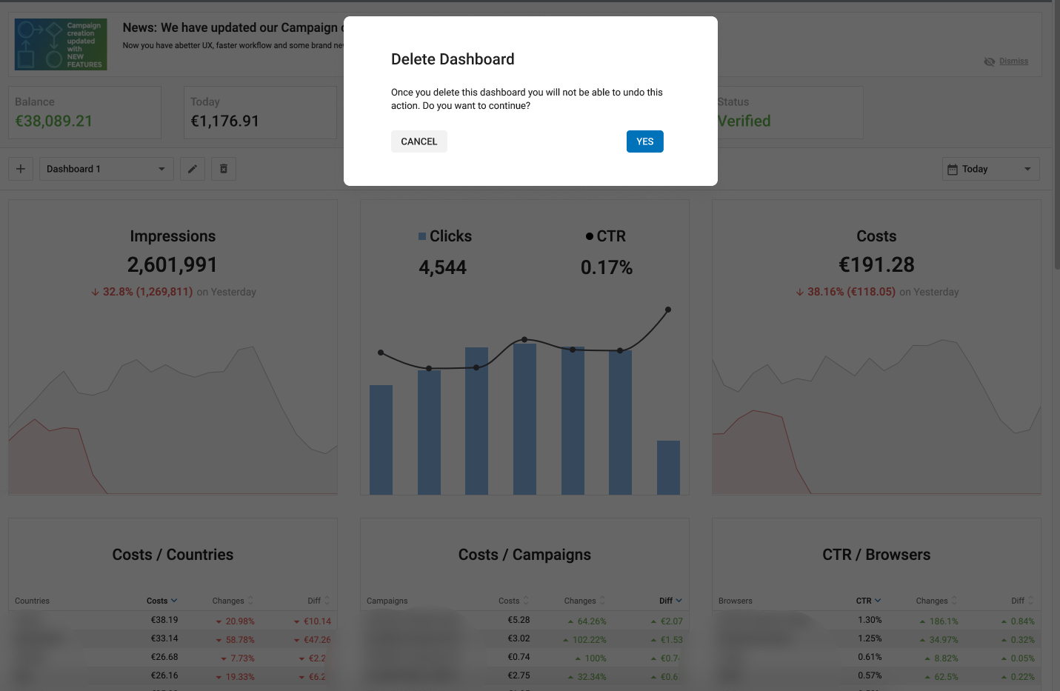This screenshot has height=691, width=1060.
Task: Click the trash icon next to Dashboard 1
Action: tap(224, 168)
